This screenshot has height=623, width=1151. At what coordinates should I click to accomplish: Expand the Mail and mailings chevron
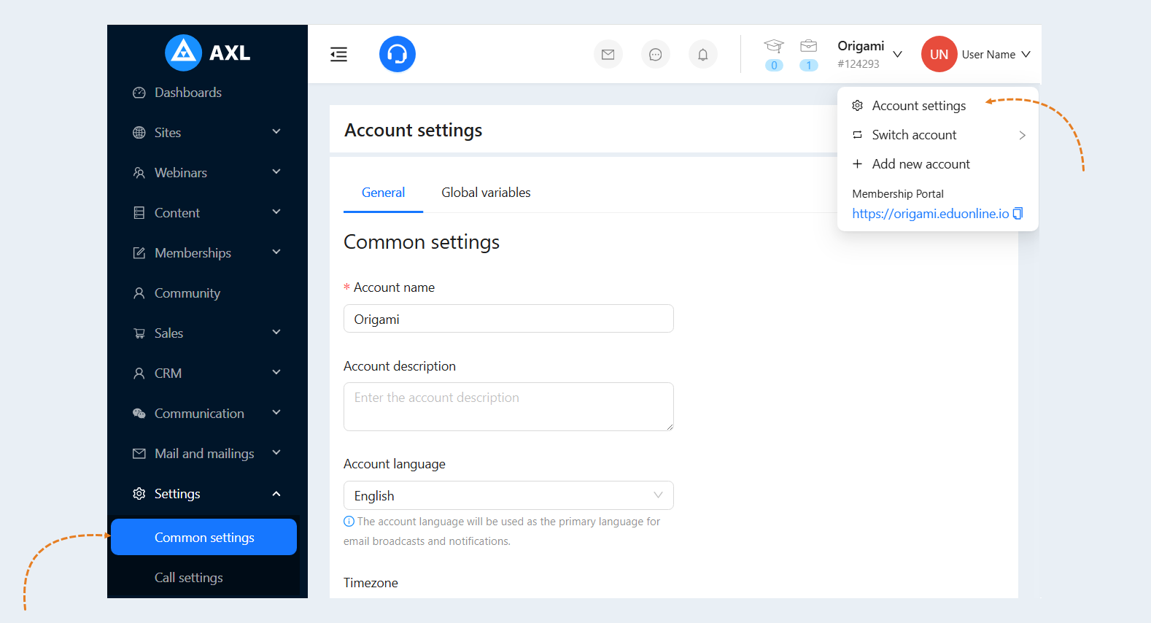(x=276, y=453)
